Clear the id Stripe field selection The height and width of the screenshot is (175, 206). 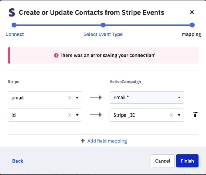pos(70,115)
